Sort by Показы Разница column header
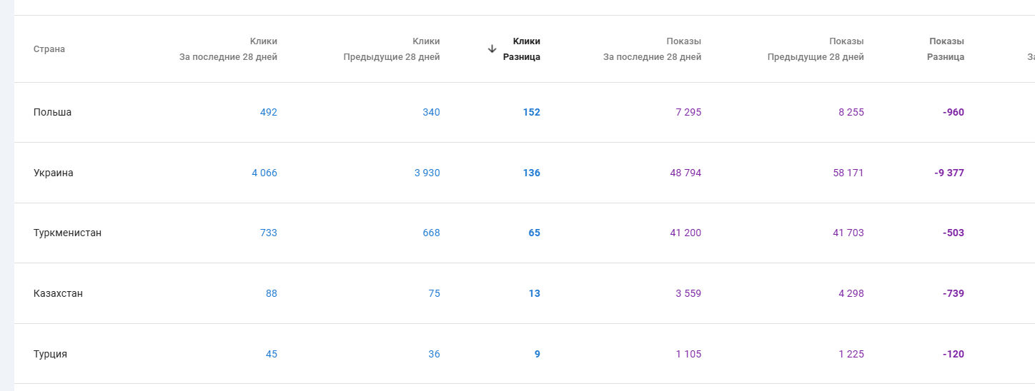 (946, 49)
